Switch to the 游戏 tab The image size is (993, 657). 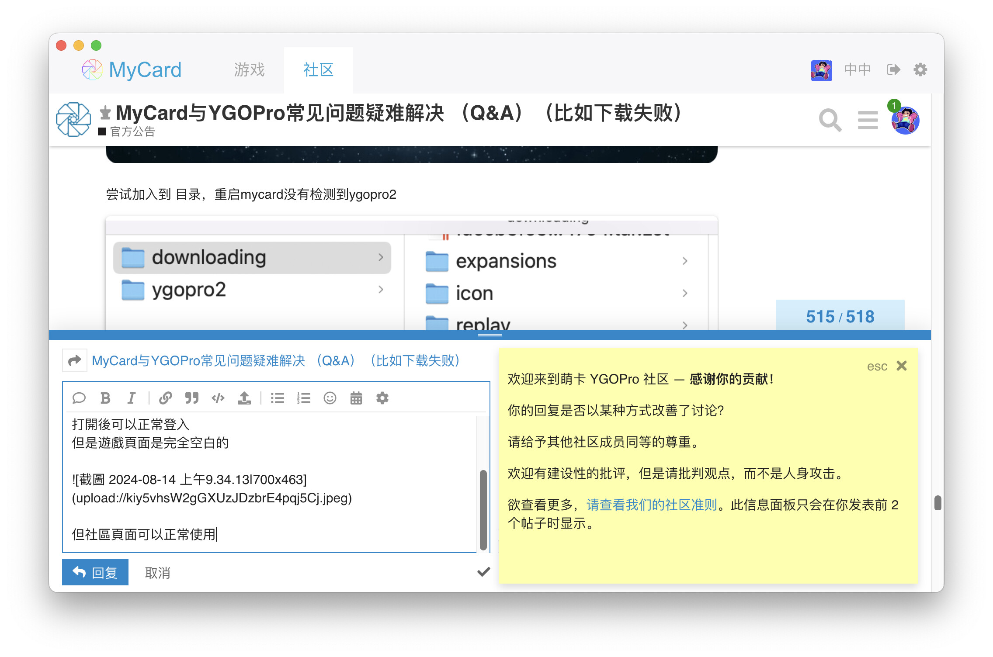(x=249, y=70)
